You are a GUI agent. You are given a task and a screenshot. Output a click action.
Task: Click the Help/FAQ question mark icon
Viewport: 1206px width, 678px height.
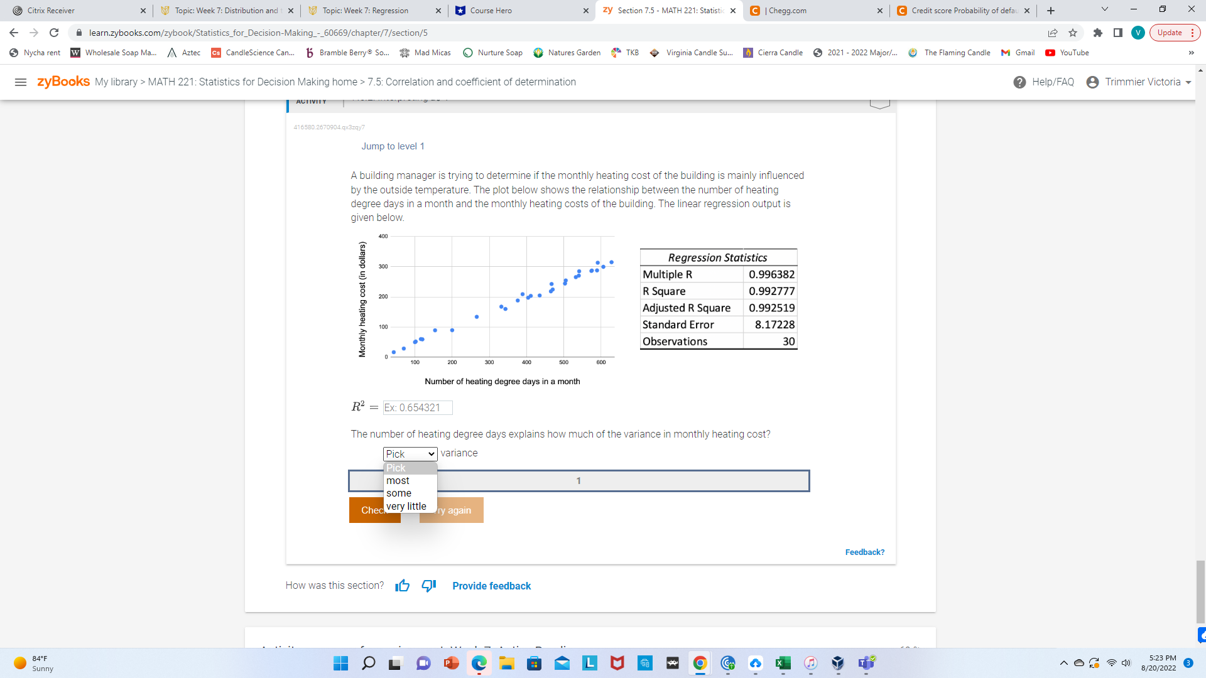point(1019,82)
